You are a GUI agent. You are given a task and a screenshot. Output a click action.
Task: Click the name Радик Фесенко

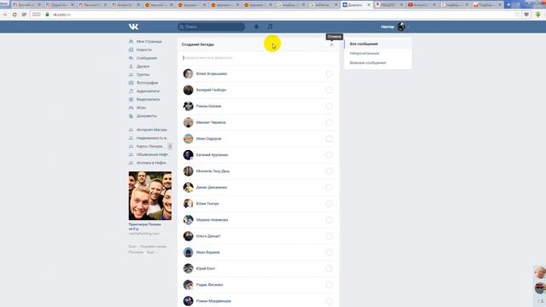click(x=209, y=285)
